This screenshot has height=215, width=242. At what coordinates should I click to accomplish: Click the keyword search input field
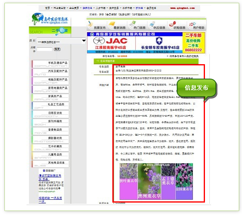[44, 49]
